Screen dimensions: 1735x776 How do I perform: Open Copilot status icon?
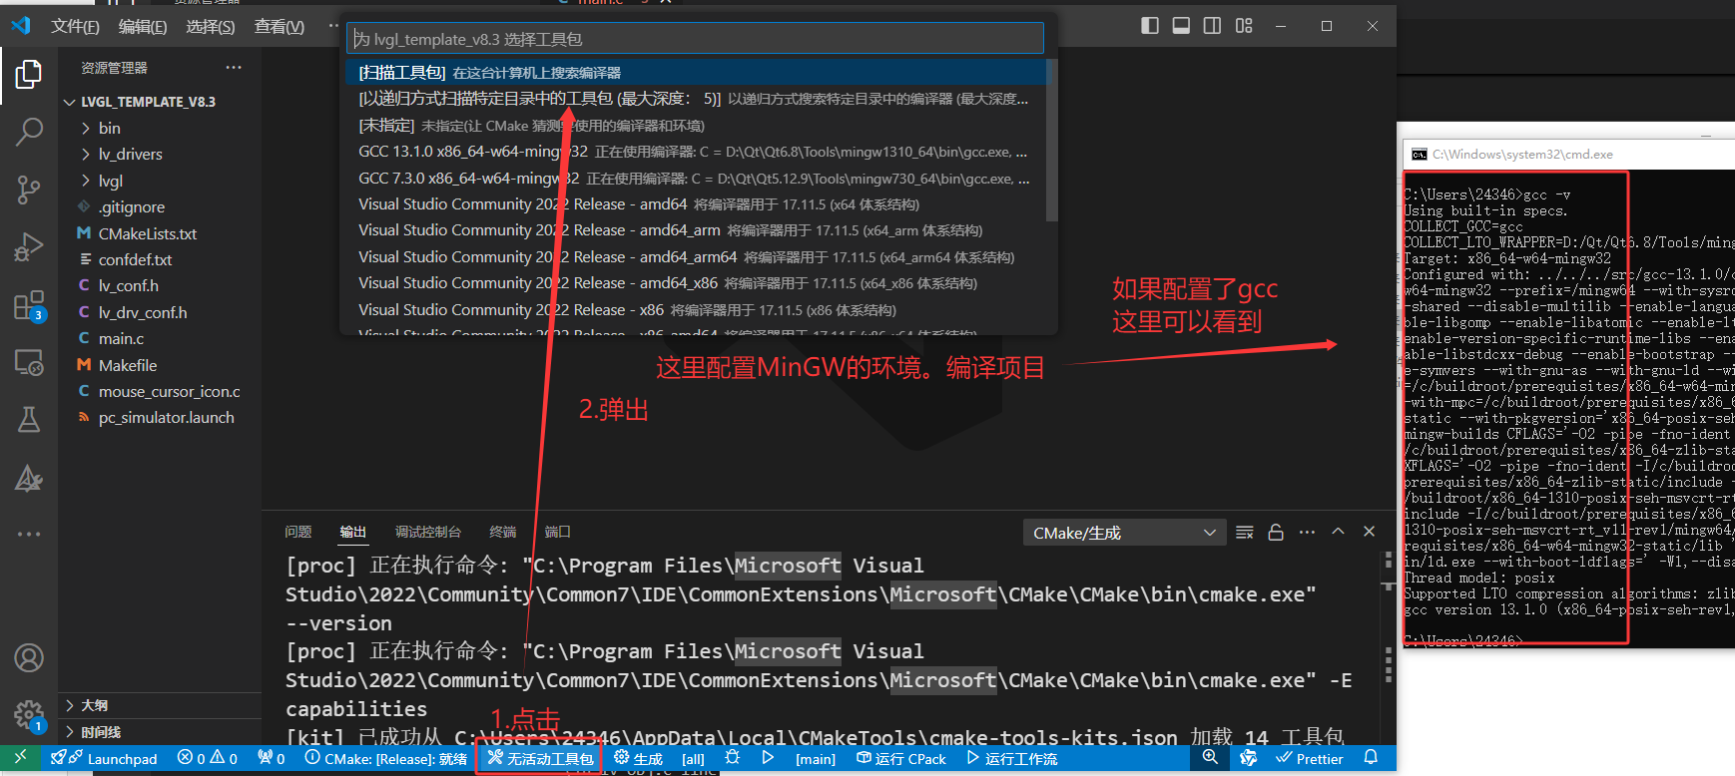click(1248, 758)
